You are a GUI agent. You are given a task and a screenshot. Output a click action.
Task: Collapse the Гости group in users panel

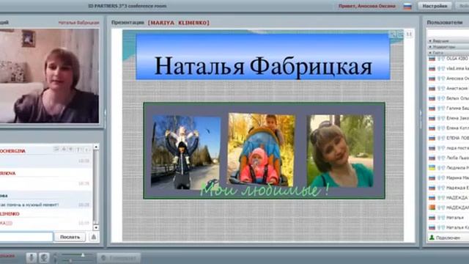pyautogui.click(x=448, y=53)
